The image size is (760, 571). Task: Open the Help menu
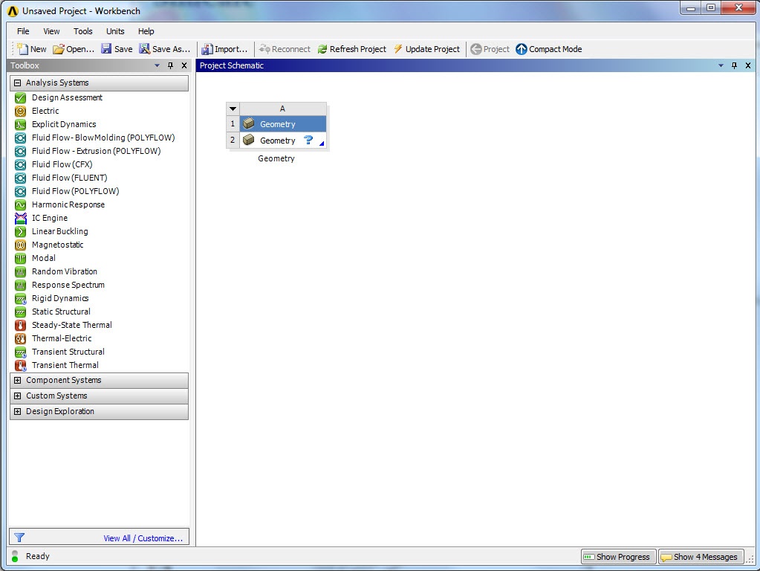point(146,31)
